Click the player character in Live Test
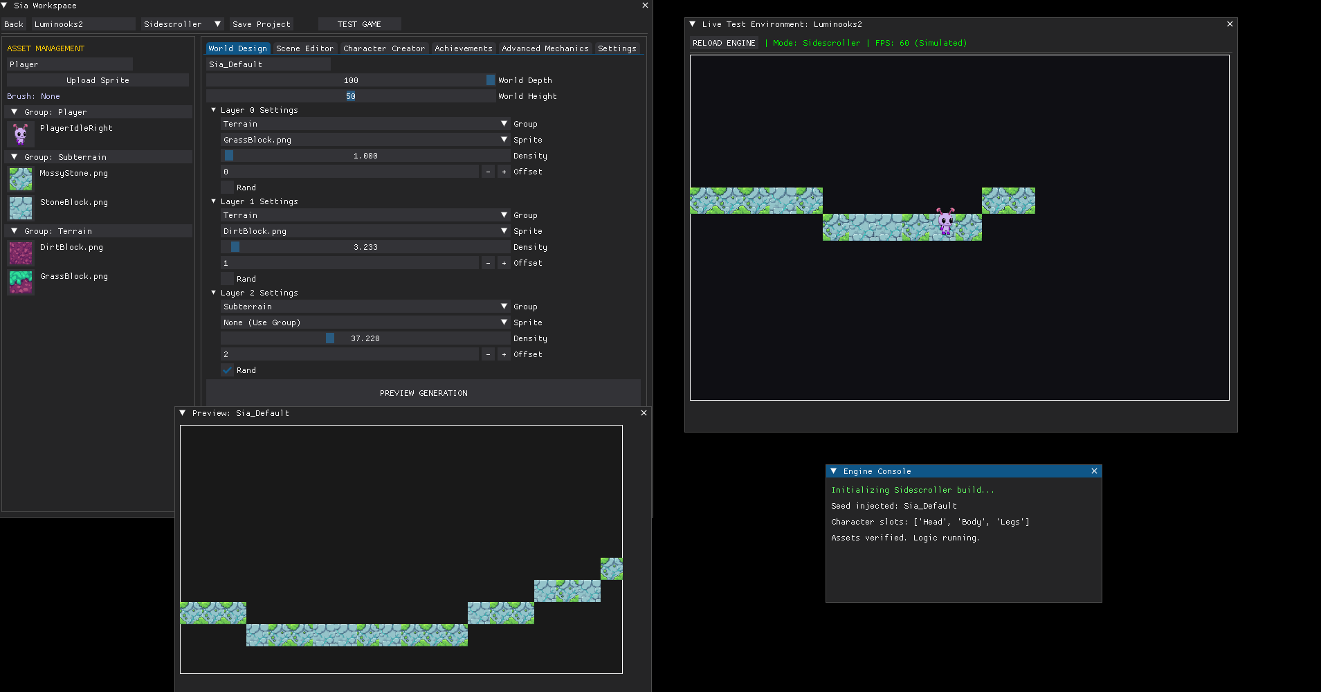 pos(945,222)
